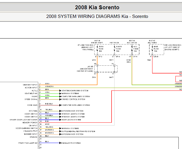Click the "I/P-A" connector label at pin 14

[x=135, y=57]
